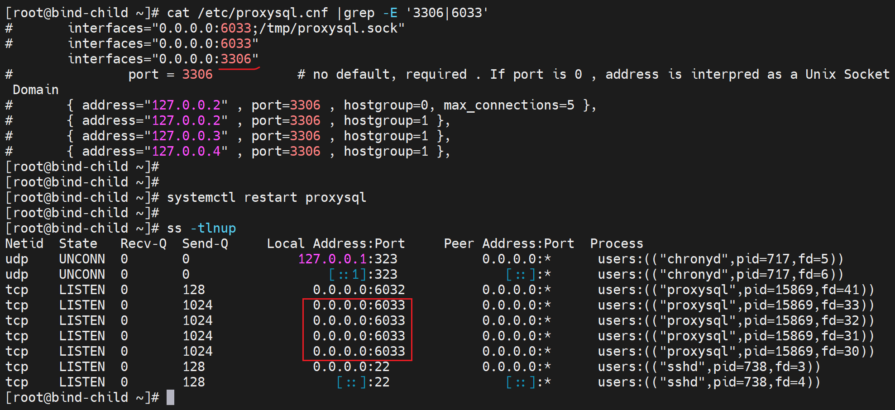Click the 0.0.0.0:6032 listening address
The image size is (895, 410).
[359, 290]
